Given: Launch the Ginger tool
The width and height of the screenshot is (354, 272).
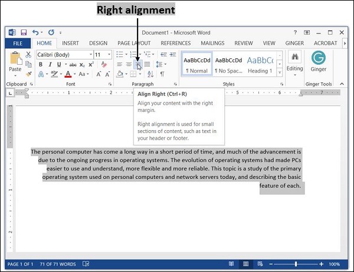Looking at the screenshot, I should point(319,61).
